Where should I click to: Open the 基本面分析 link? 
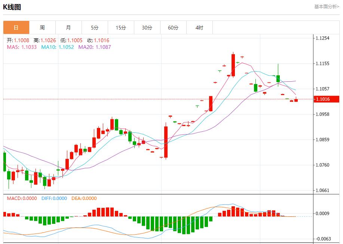[x=327, y=7]
